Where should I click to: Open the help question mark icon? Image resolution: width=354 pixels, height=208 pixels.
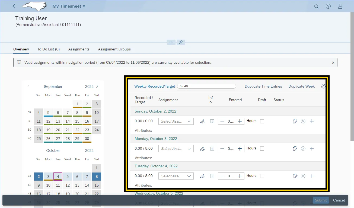pos(328,6)
